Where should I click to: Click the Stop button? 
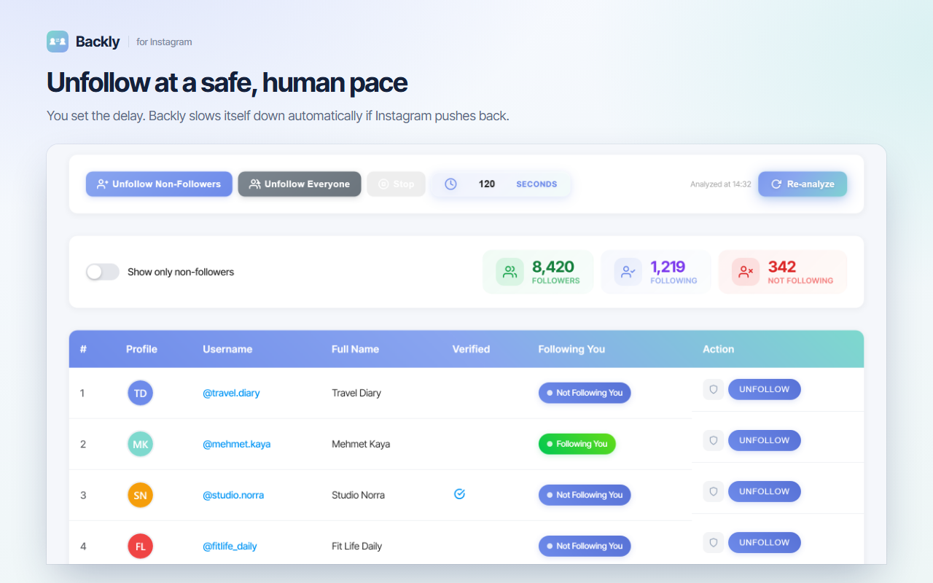tap(397, 184)
